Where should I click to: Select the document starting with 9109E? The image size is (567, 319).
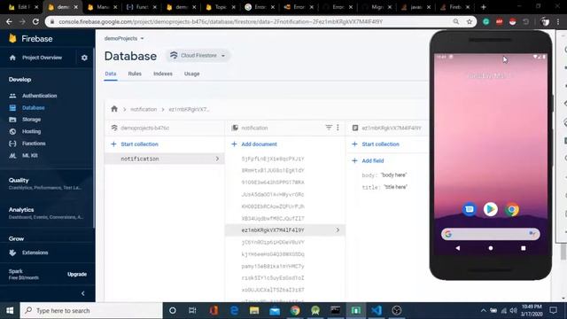[x=273, y=183]
